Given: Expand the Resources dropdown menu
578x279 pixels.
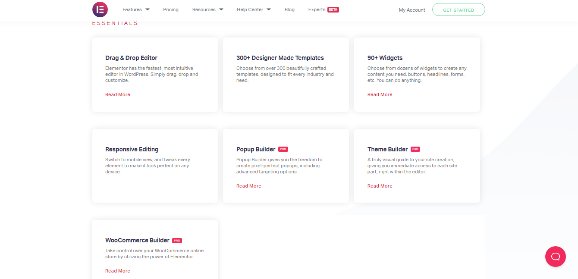Looking at the screenshot, I should point(207,9).
